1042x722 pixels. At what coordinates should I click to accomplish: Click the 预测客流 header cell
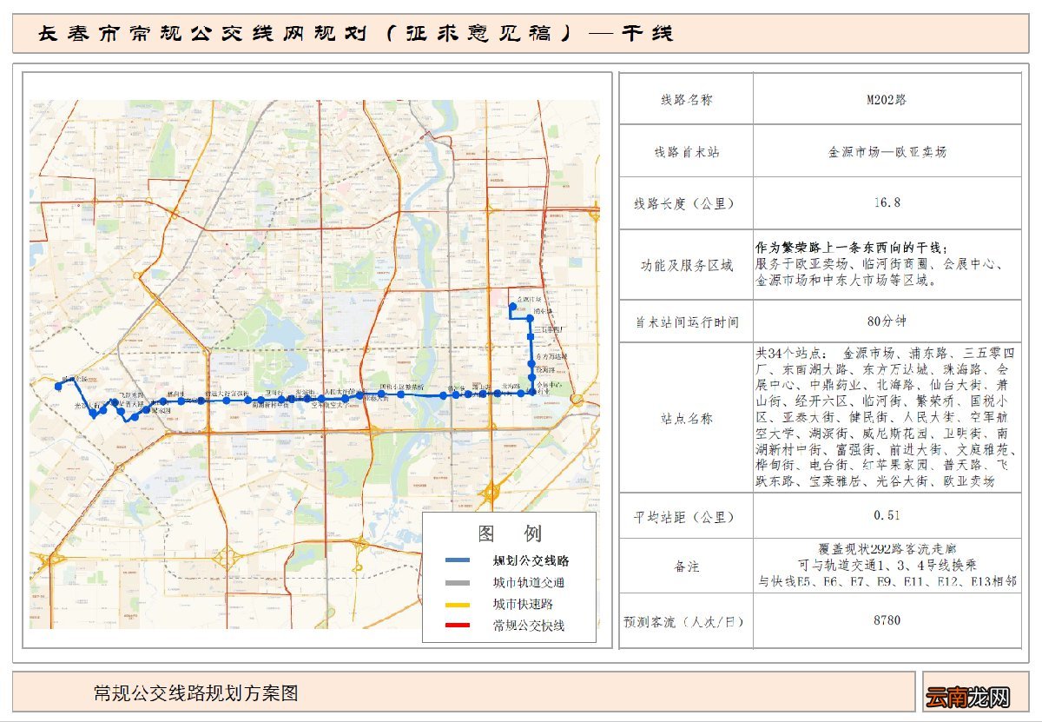tap(686, 621)
